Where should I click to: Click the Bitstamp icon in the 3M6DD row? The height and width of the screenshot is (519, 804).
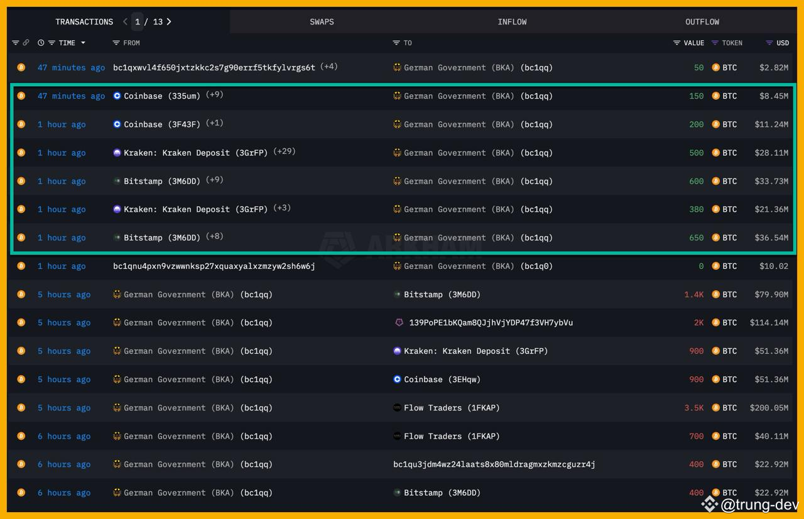[117, 180]
